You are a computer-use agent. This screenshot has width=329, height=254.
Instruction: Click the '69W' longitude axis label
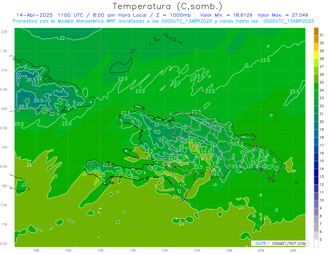261,250
